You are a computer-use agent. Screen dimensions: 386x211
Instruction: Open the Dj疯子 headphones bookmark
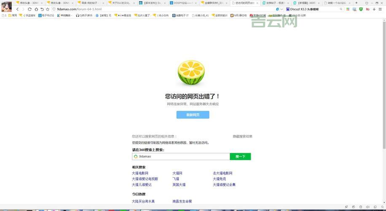(84, 15)
